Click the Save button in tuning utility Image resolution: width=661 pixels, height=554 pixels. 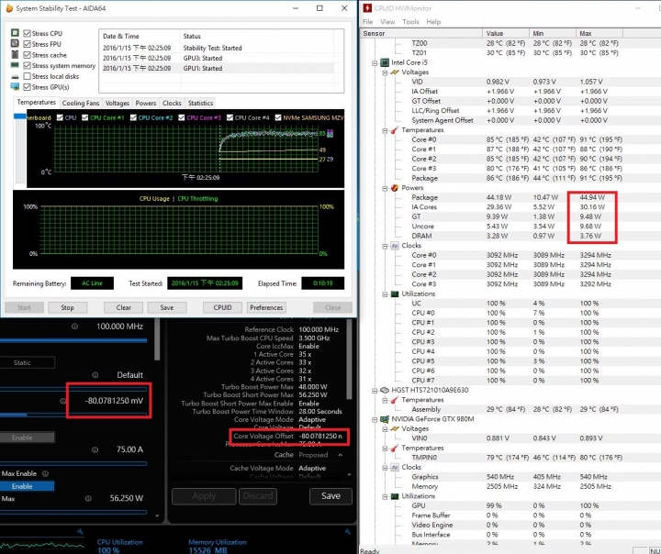coord(330,496)
